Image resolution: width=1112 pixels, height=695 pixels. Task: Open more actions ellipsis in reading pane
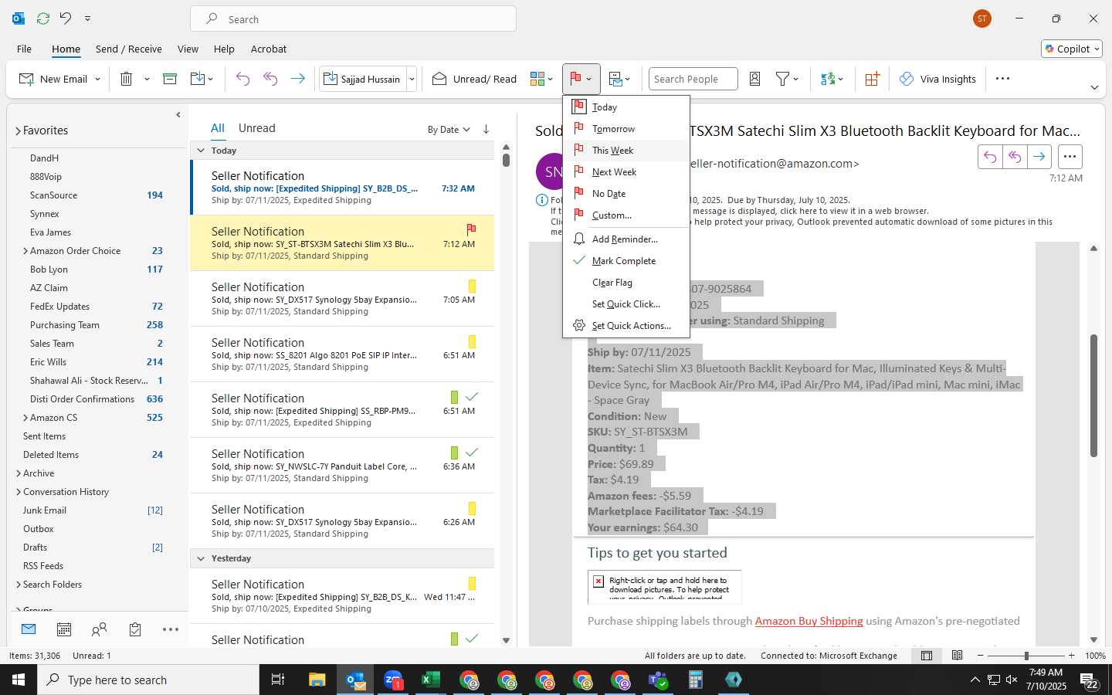pos(1070,157)
